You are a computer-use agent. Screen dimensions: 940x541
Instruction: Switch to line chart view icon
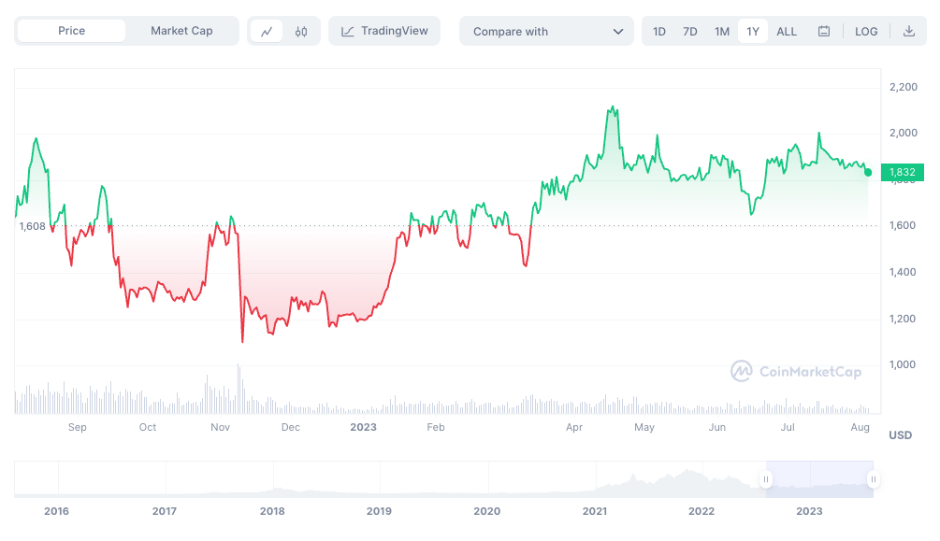[267, 31]
